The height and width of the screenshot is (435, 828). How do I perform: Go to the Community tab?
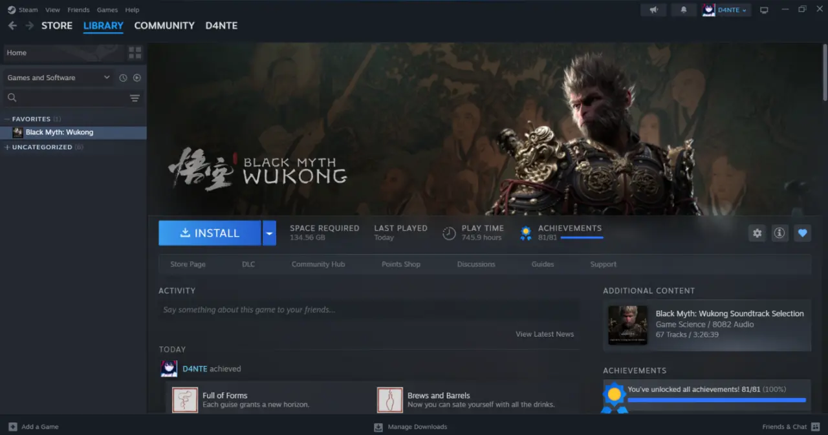pyautogui.click(x=164, y=25)
